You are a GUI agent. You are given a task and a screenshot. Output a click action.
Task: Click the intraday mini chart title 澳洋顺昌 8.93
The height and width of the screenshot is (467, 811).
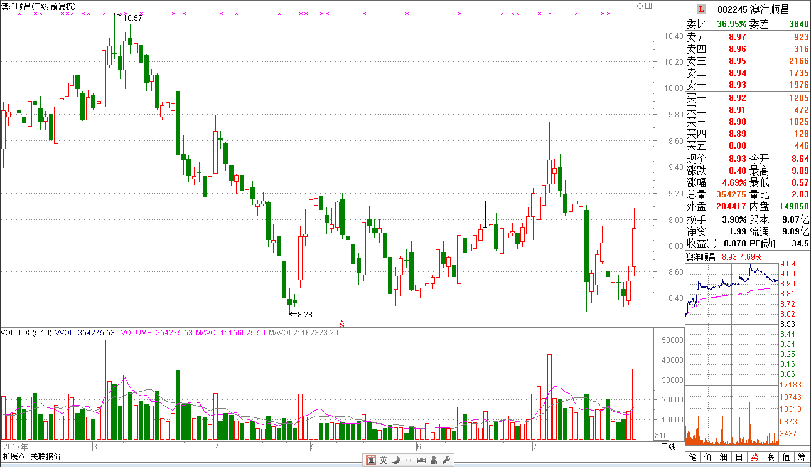(x=711, y=257)
